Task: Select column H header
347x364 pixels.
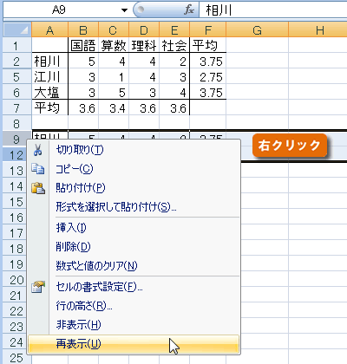Action: (x=318, y=29)
